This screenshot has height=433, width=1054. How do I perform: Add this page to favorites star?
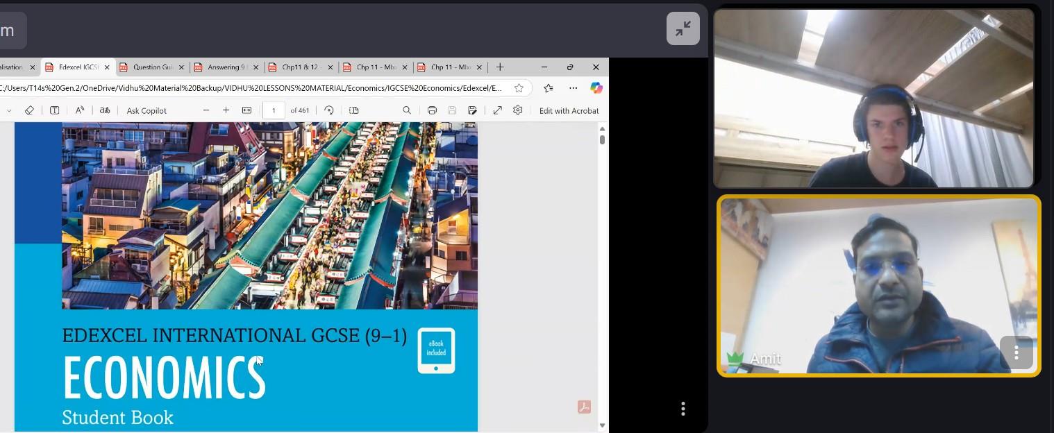click(519, 88)
